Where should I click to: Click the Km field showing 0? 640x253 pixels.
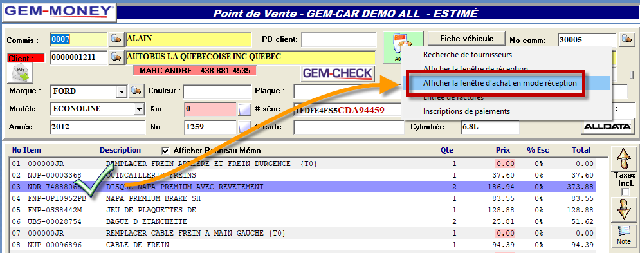pos(210,109)
